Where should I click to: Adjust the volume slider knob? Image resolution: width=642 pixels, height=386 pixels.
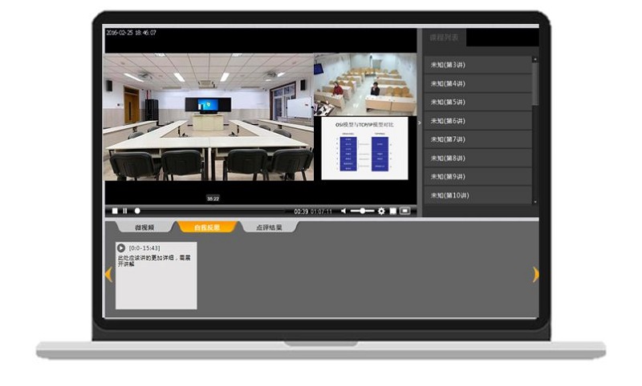[x=363, y=211]
